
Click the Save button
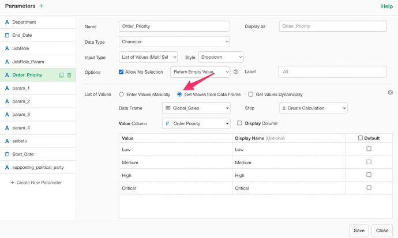pyautogui.click(x=359, y=231)
